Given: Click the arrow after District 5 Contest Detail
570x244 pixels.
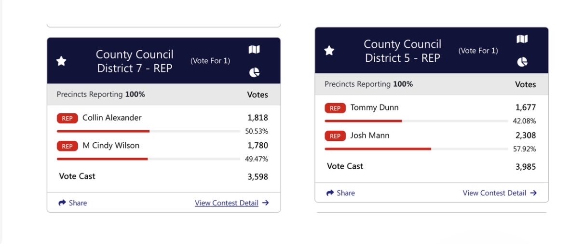Looking at the screenshot, I should pyautogui.click(x=533, y=193).
